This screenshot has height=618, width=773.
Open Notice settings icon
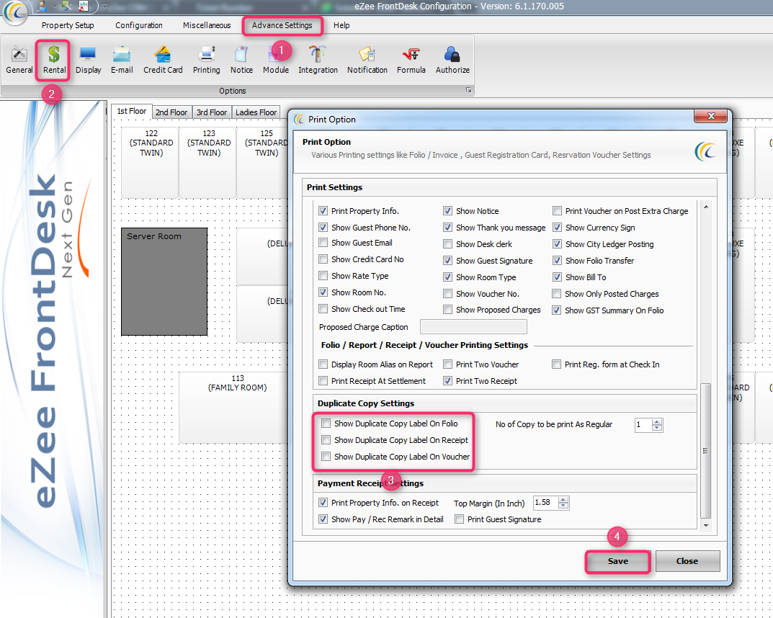pos(241,60)
